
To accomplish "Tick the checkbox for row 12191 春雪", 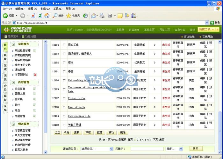I will pyautogui.click(x=64, y=71).
